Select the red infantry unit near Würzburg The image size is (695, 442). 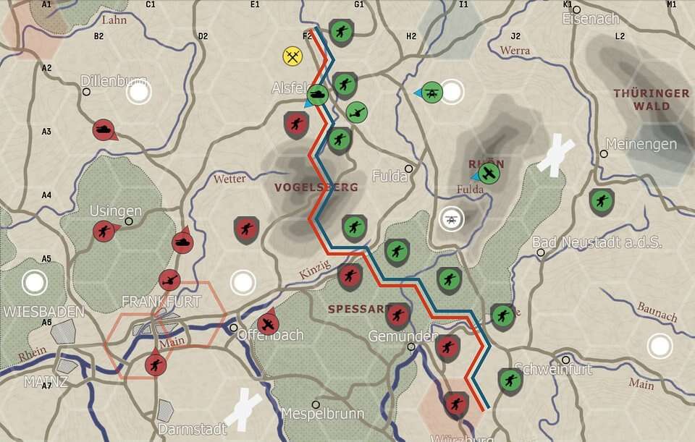(x=456, y=404)
